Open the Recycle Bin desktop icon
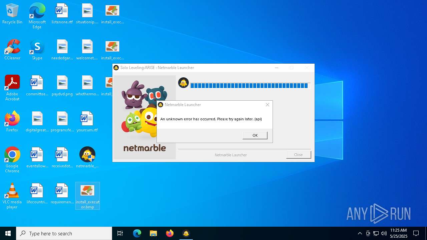 (12, 14)
